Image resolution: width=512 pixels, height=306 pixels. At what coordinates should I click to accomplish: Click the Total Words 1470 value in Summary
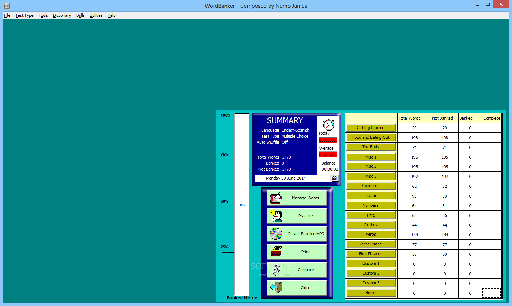click(x=286, y=157)
